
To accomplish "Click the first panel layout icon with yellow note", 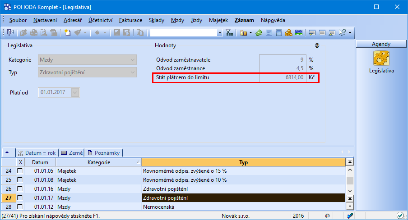I will (x=312, y=33).
